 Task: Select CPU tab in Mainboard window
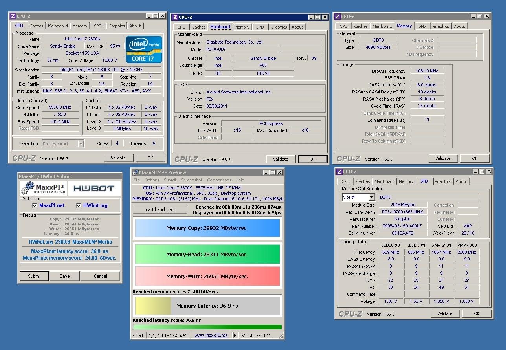coord(181,27)
